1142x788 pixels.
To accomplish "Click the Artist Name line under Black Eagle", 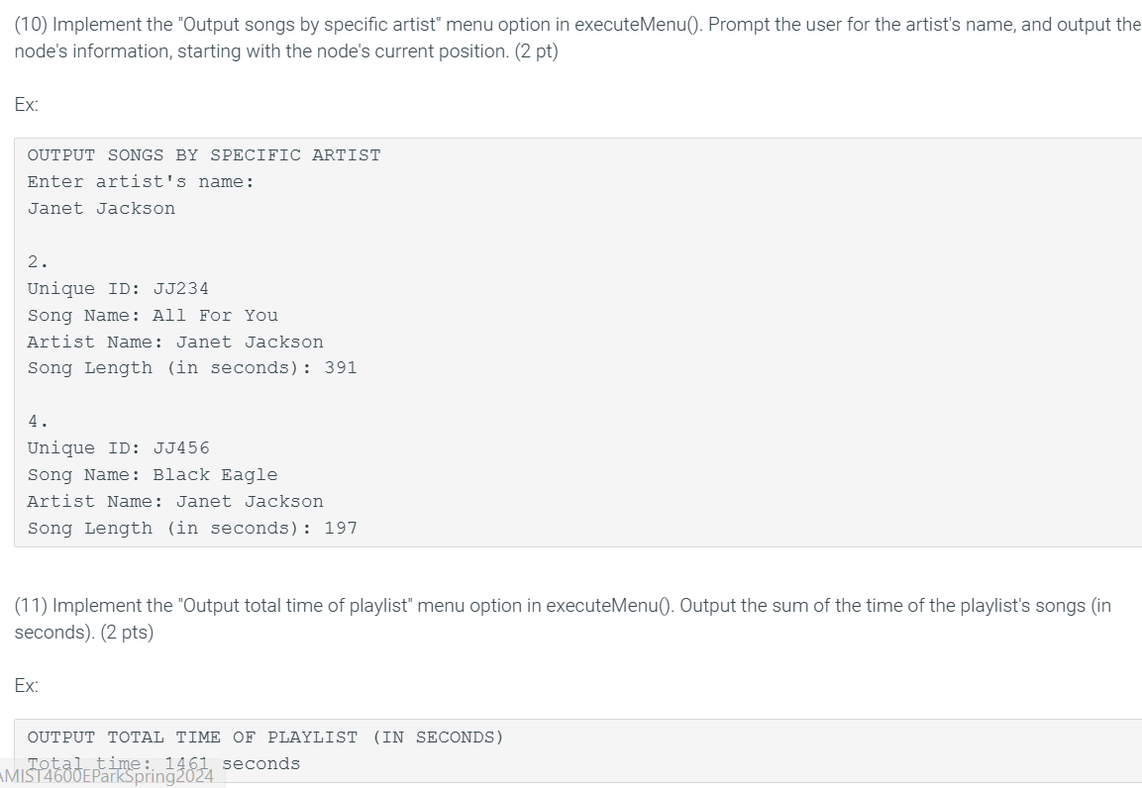I will (175, 501).
